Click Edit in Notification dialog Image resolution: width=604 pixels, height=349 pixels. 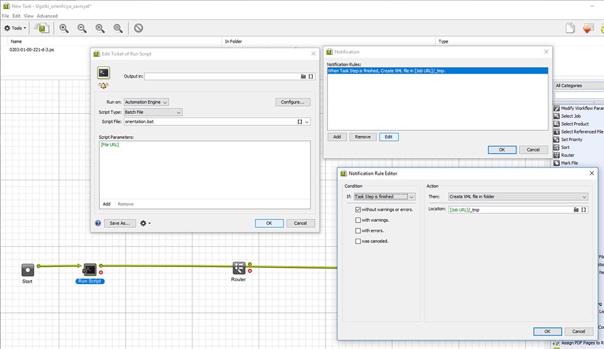click(388, 137)
